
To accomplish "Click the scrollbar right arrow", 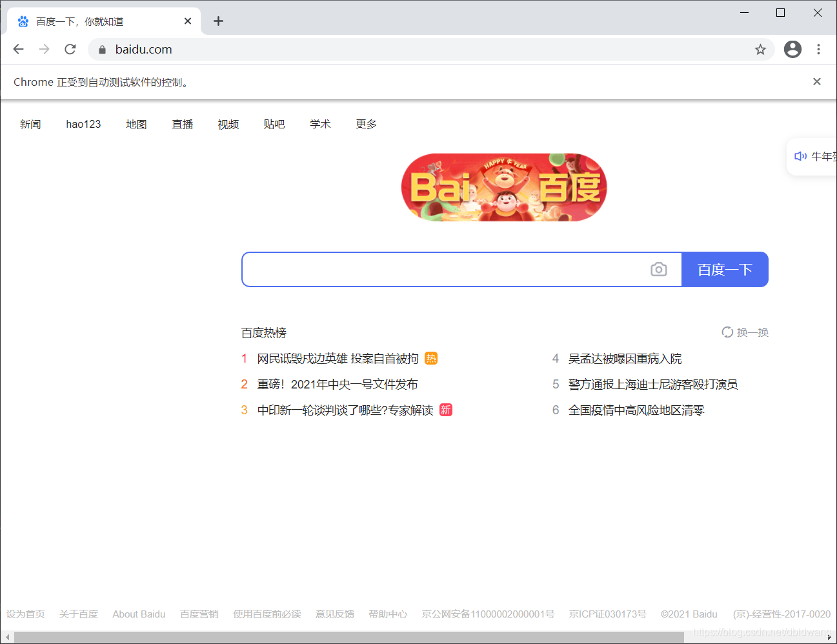I will pos(829,638).
